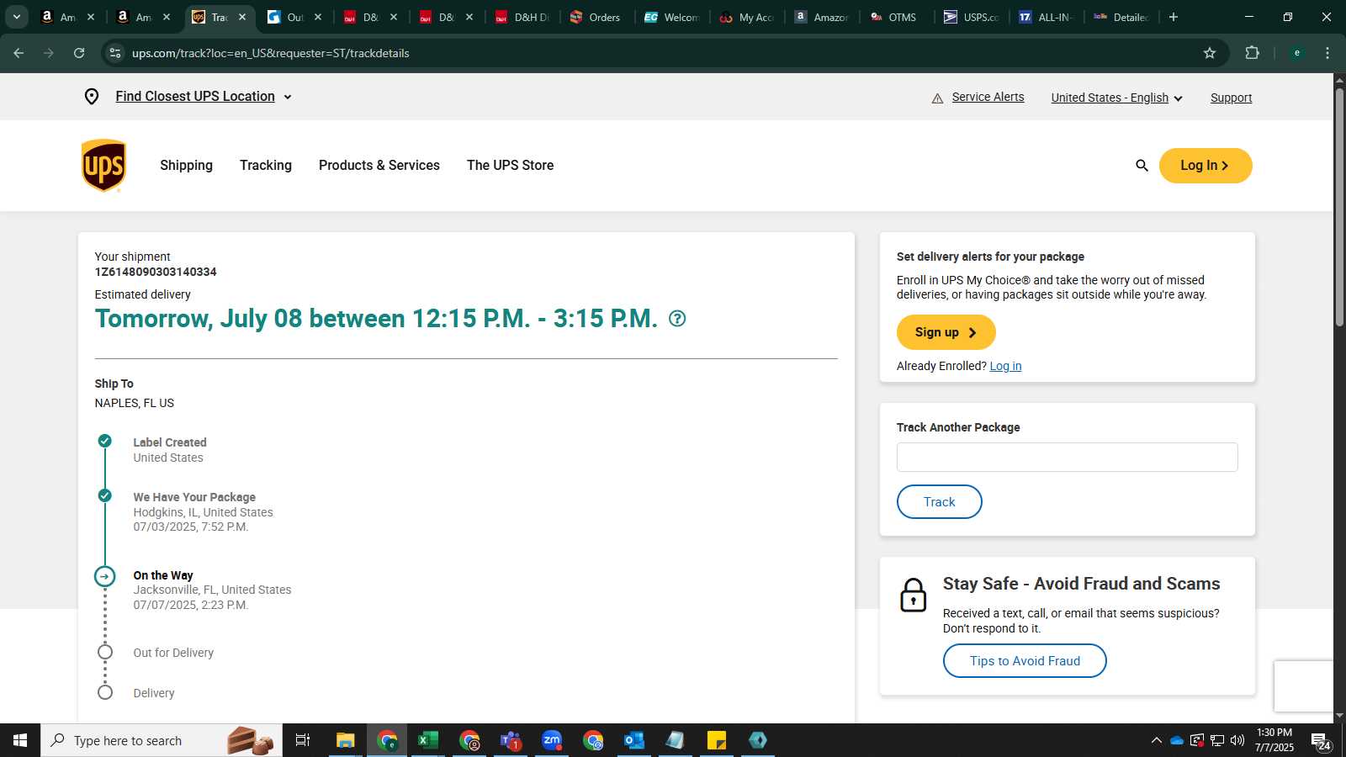View site information icon in address bar
The height and width of the screenshot is (757, 1346).
click(x=115, y=53)
